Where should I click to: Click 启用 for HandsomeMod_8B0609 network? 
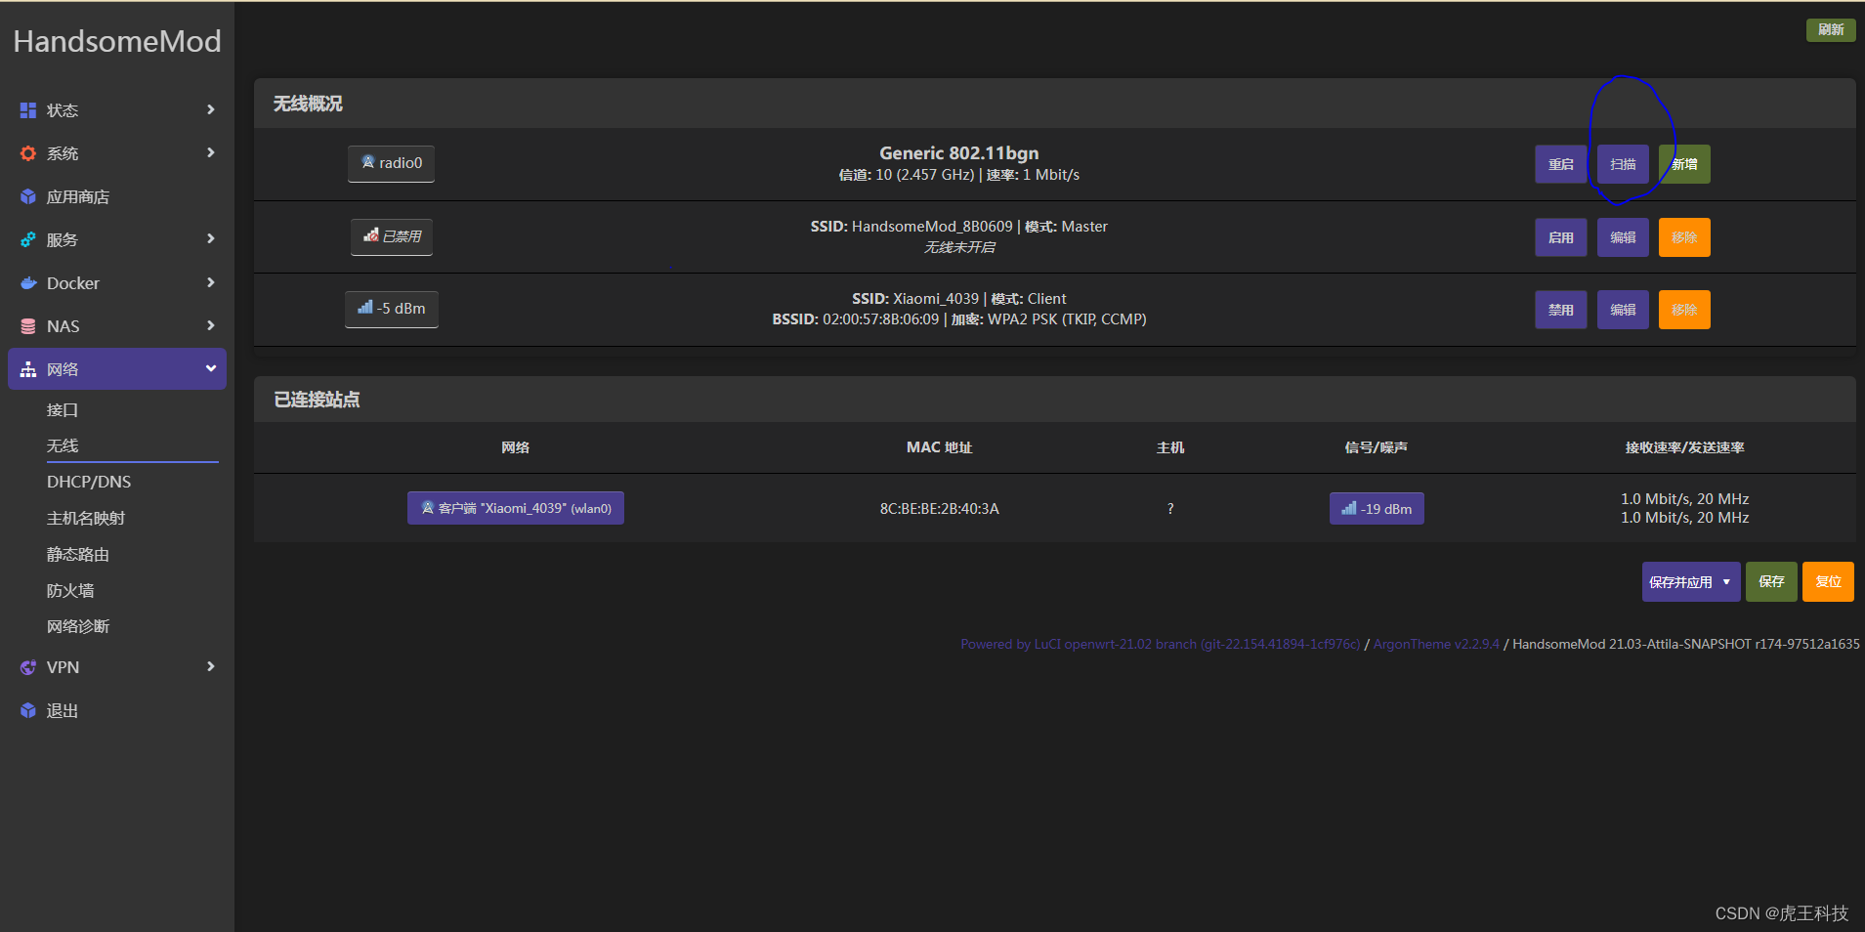click(x=1560, y=237)
